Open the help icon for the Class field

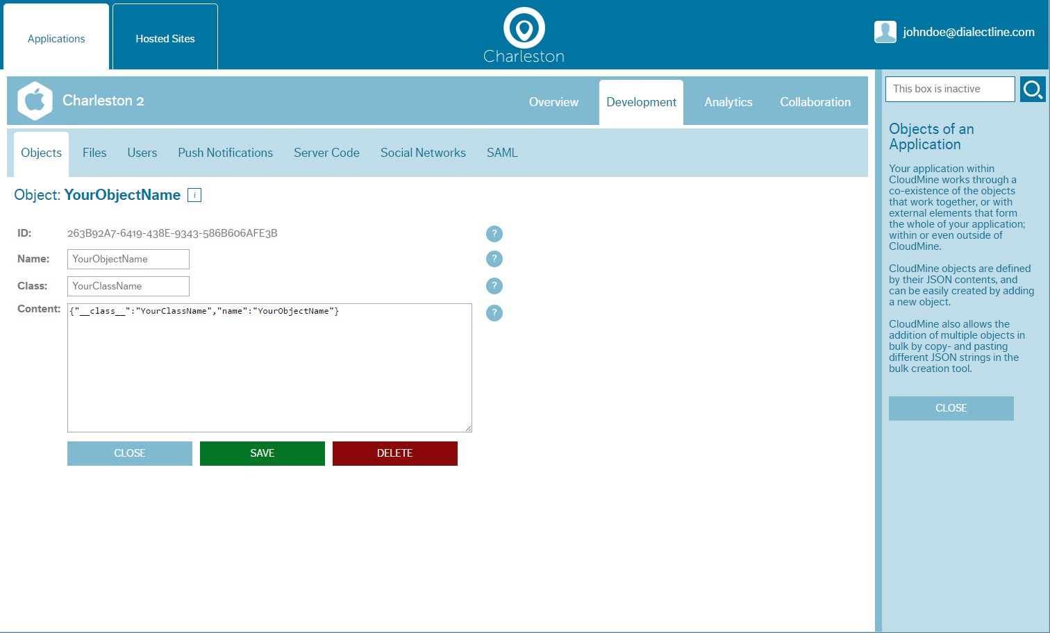[494, 286]
